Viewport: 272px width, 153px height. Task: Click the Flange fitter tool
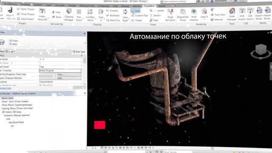pos(137,20)
